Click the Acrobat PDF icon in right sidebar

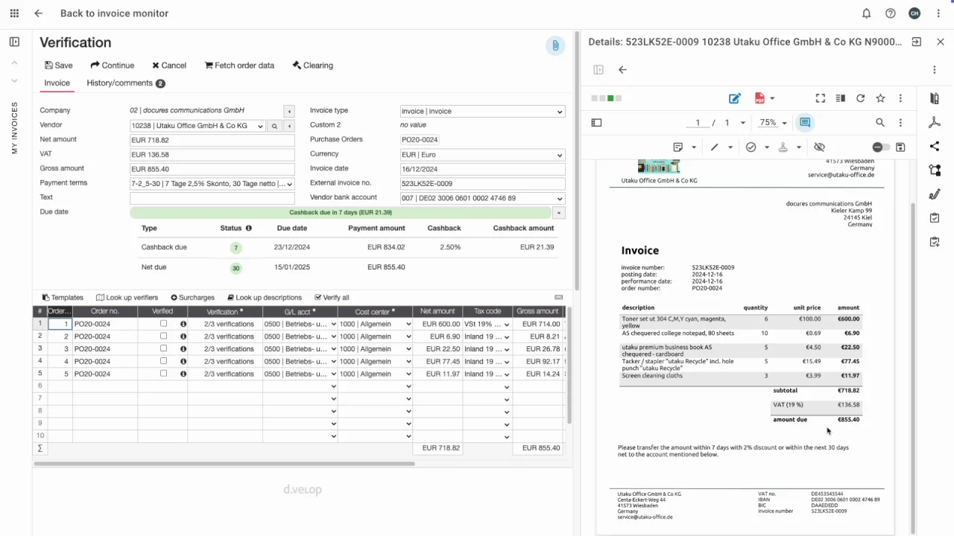tap(935, 123)
